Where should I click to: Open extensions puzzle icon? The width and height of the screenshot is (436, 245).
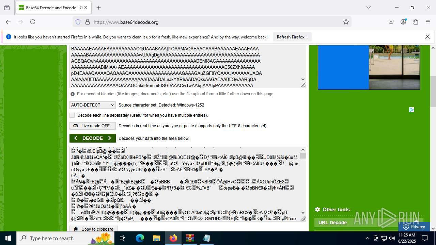point(416,22)
